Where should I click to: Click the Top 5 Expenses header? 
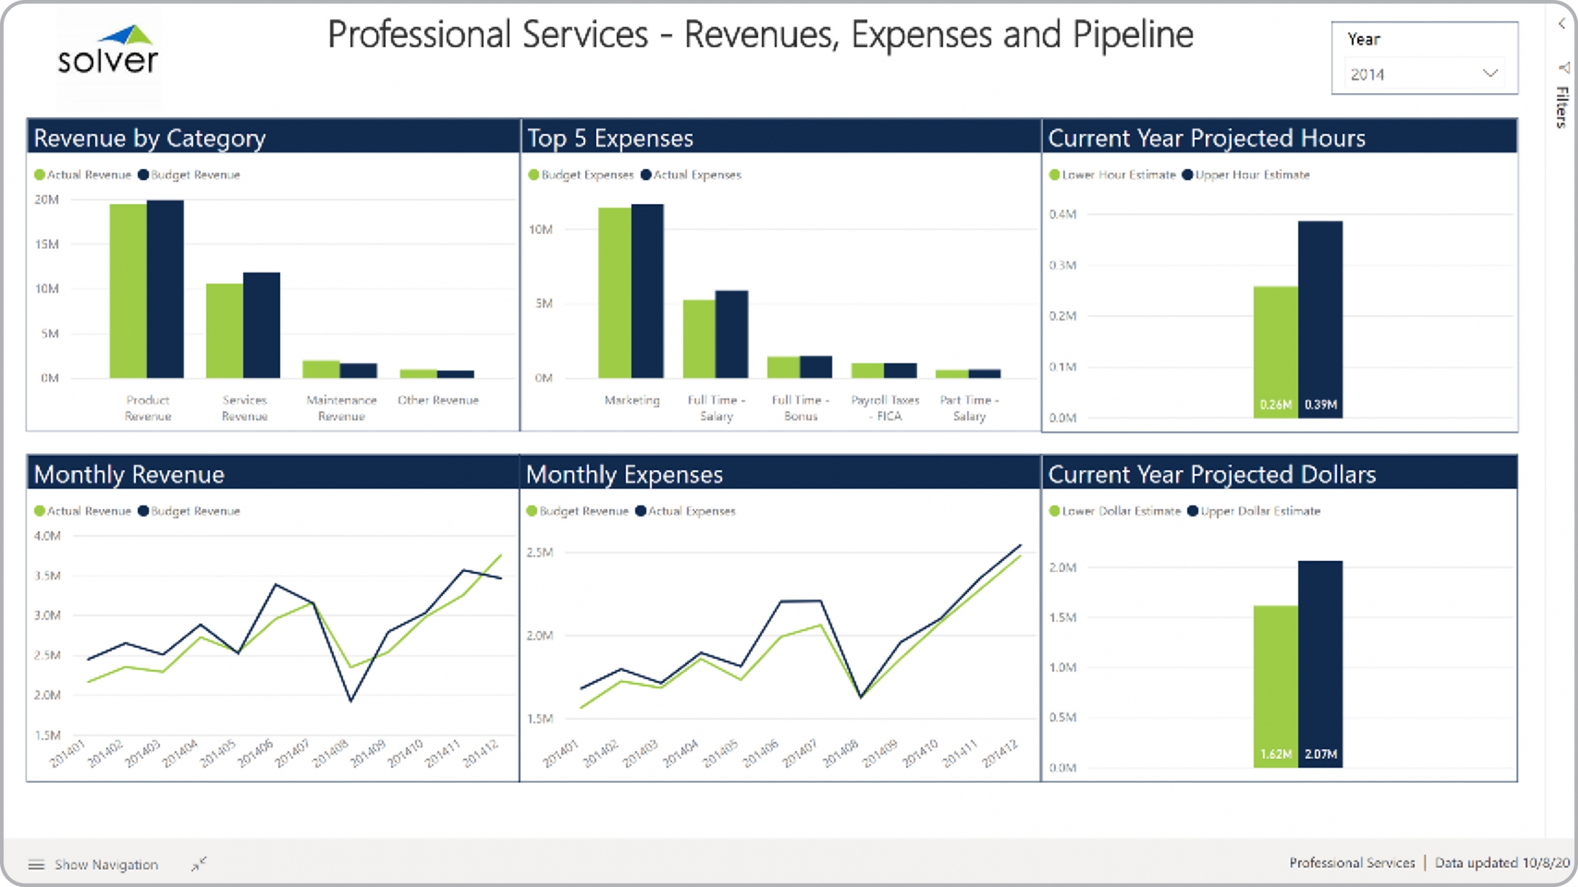[610, 138]
